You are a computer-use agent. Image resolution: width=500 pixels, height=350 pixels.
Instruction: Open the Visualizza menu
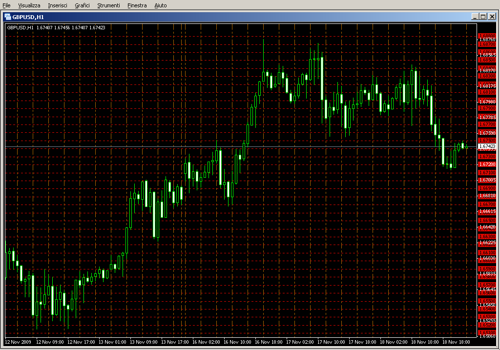tap(29, 5)
